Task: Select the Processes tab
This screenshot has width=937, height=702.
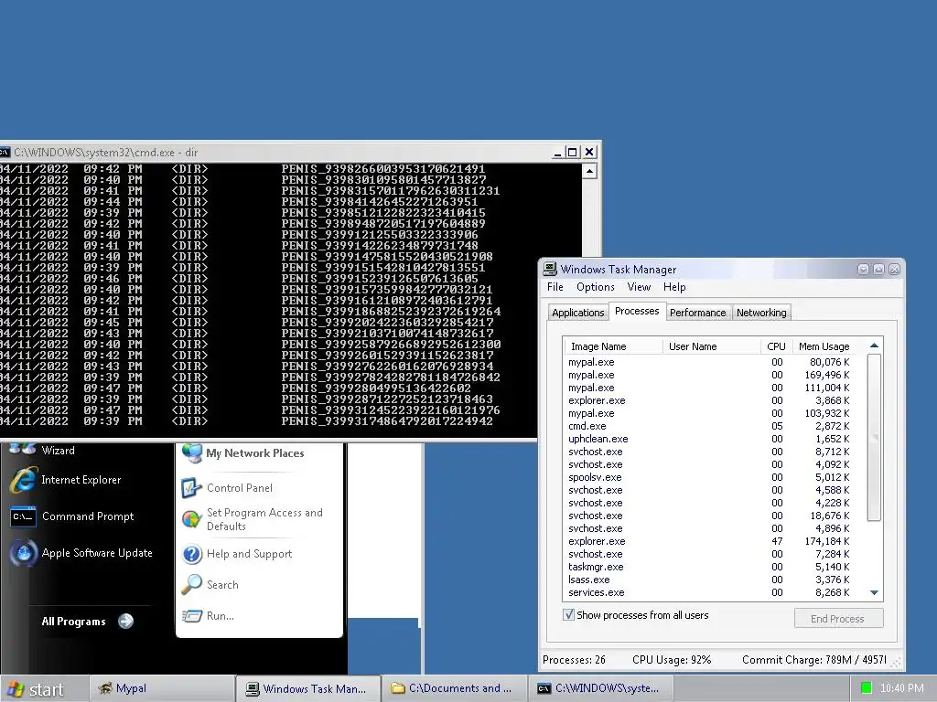Action: pos(637,311)
